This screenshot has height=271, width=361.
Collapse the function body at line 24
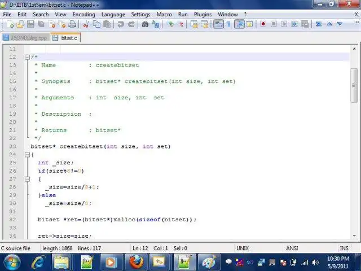click(x=27, y=154)
